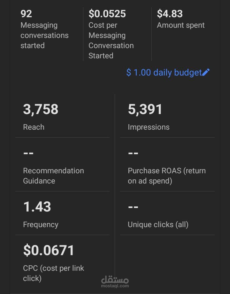
Task: Tap the Recommendation Guidance card
Action: (62, 164)
